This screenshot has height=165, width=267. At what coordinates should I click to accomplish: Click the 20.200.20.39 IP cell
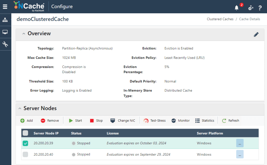(43, 143)
